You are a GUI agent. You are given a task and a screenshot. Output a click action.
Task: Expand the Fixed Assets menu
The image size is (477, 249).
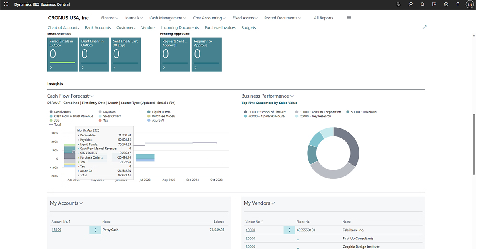(245, 18)
